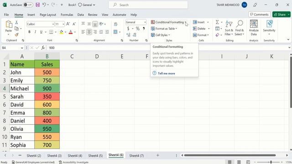Image resolution: width=292 pixels, height=164 pixels.
Task: Open the font size dropdown
Action: click(63, 24)
